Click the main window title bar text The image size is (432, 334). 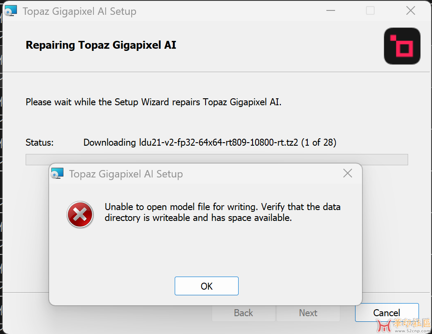click(80, 11)
